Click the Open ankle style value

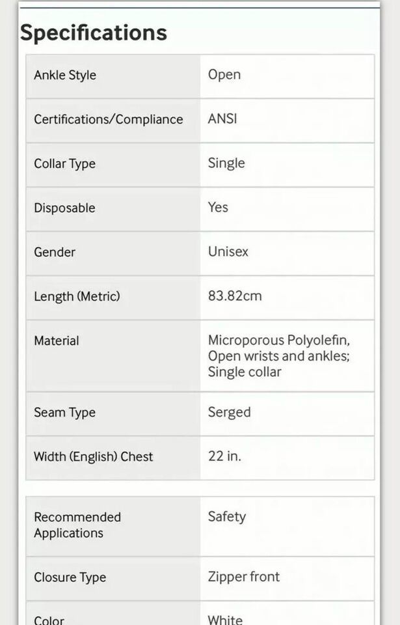click(x=224, y=75)
